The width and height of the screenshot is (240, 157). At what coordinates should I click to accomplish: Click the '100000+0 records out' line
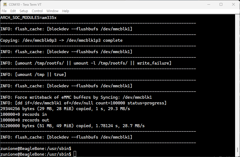[x=25, y=120]
